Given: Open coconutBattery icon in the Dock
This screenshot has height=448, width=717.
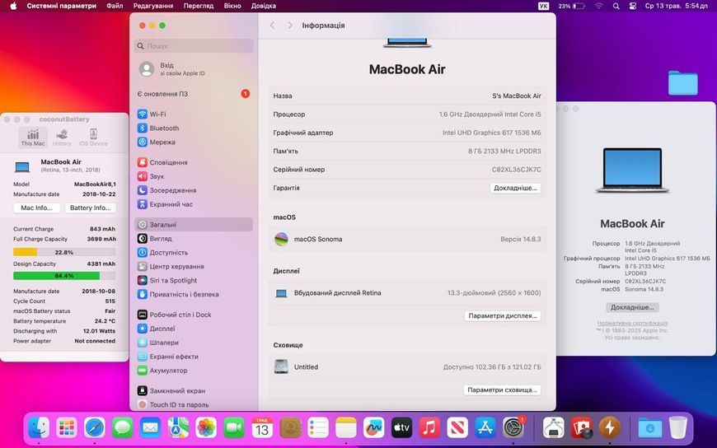Looking at the screenshot, I should (610, 428).
